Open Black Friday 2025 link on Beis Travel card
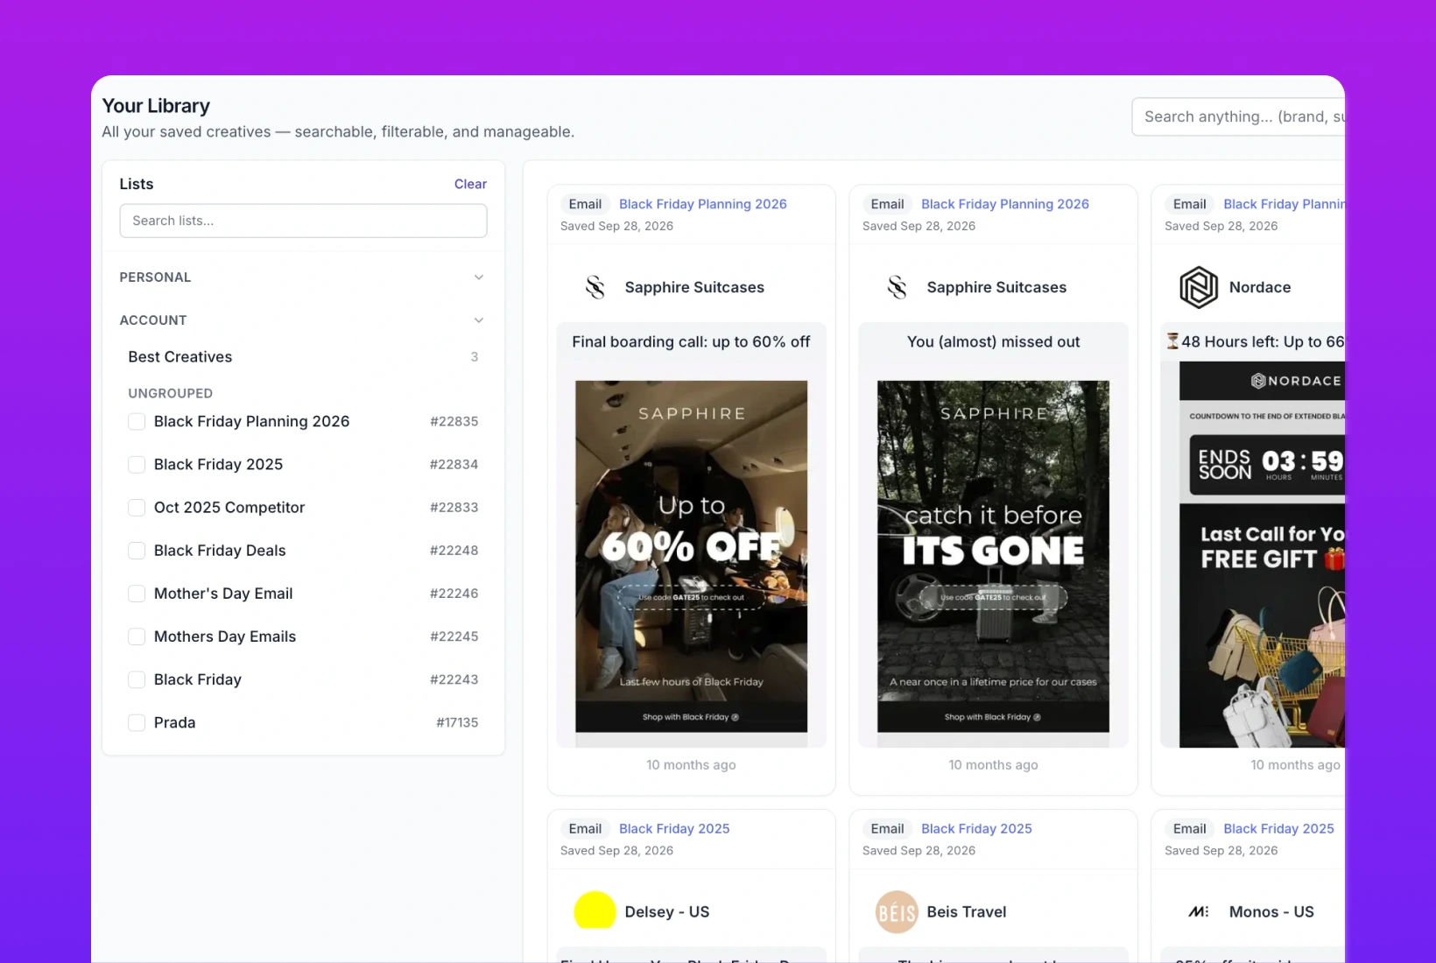 976,828
